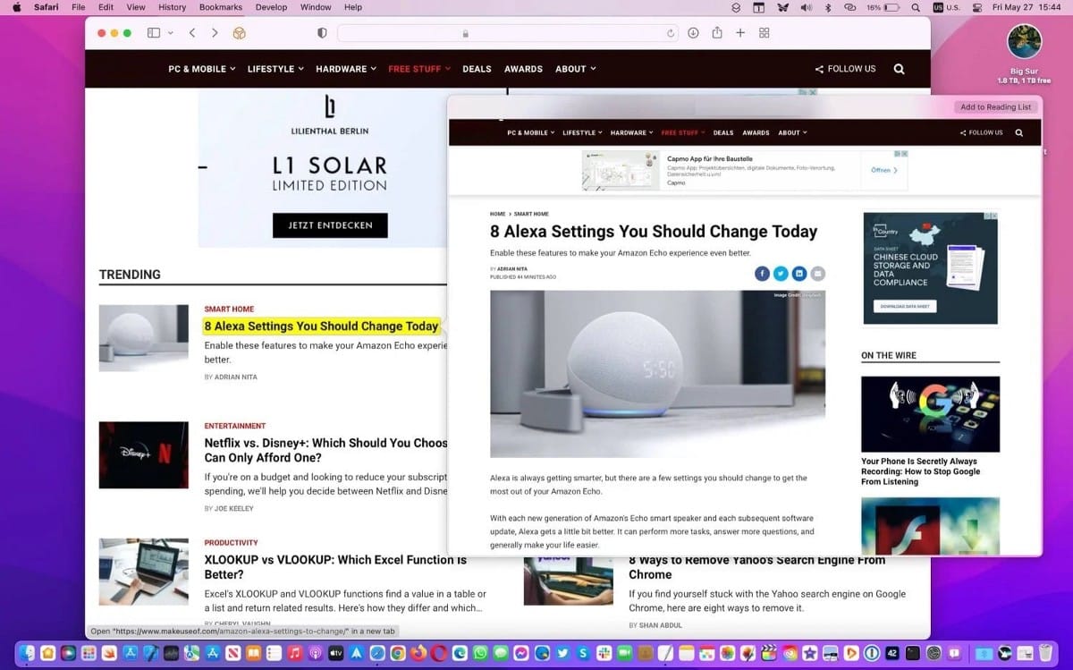Toggle the Safari sidebar
Screen dimensions: 1073x670
tap(153, 32)
